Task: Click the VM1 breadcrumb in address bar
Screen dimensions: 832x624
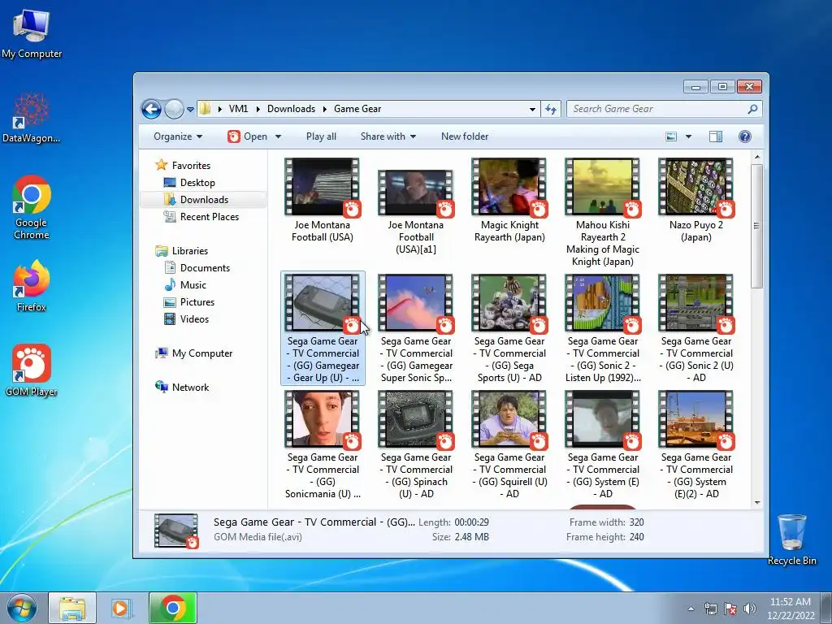Action: pos(238,109)
